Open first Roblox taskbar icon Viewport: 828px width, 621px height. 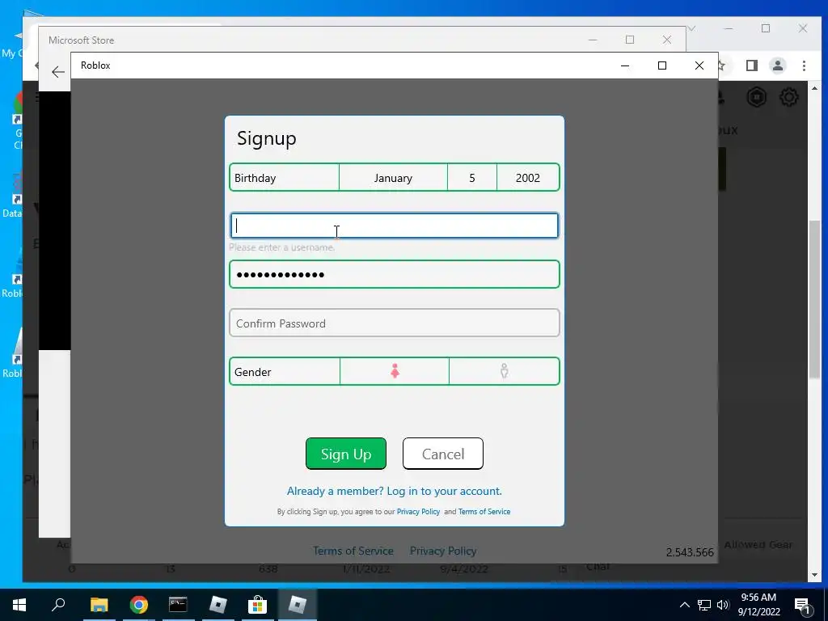(x=218, y=605)
